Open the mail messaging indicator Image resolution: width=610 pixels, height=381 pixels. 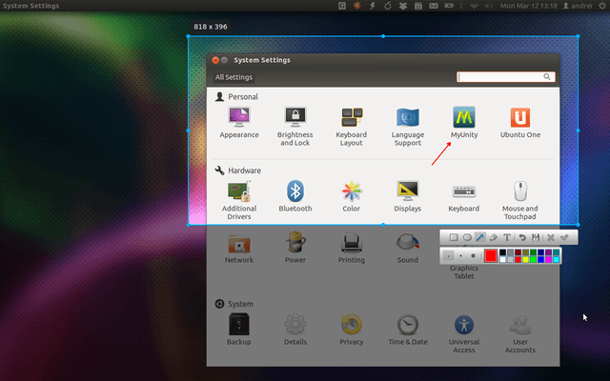pos(434,6)
